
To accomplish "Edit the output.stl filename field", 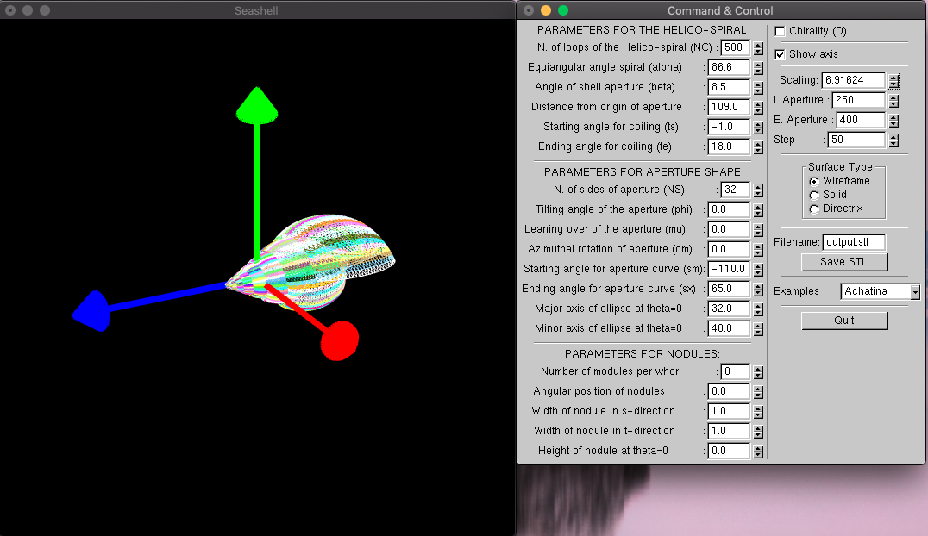I will [x=854, y=242].
